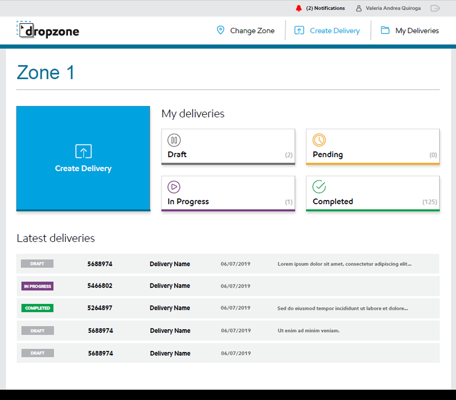Viewport: 456px width, 400px height.
Task: Click the username Valeria Andrea Quiroga
Action: pyautogui.click(x=393, y=8)
